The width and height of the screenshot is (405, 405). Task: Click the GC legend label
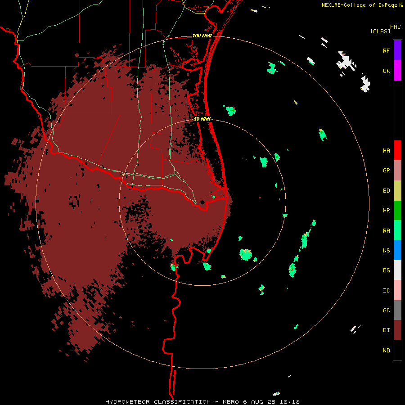point(387,310)
